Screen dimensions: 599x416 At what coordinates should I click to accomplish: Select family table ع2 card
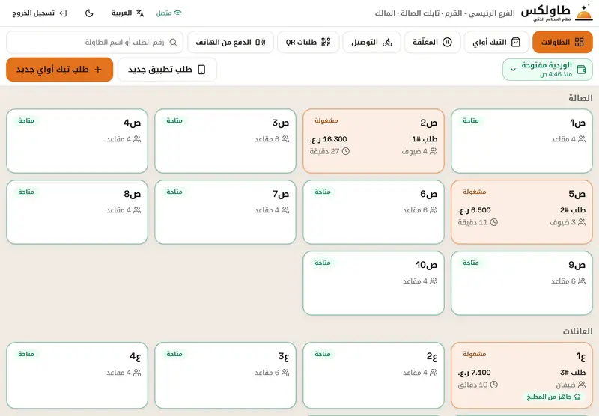373,375
